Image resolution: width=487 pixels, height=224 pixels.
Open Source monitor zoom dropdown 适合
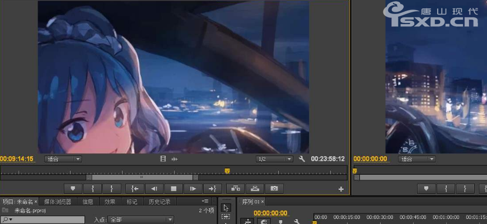[x=63, y=159]
